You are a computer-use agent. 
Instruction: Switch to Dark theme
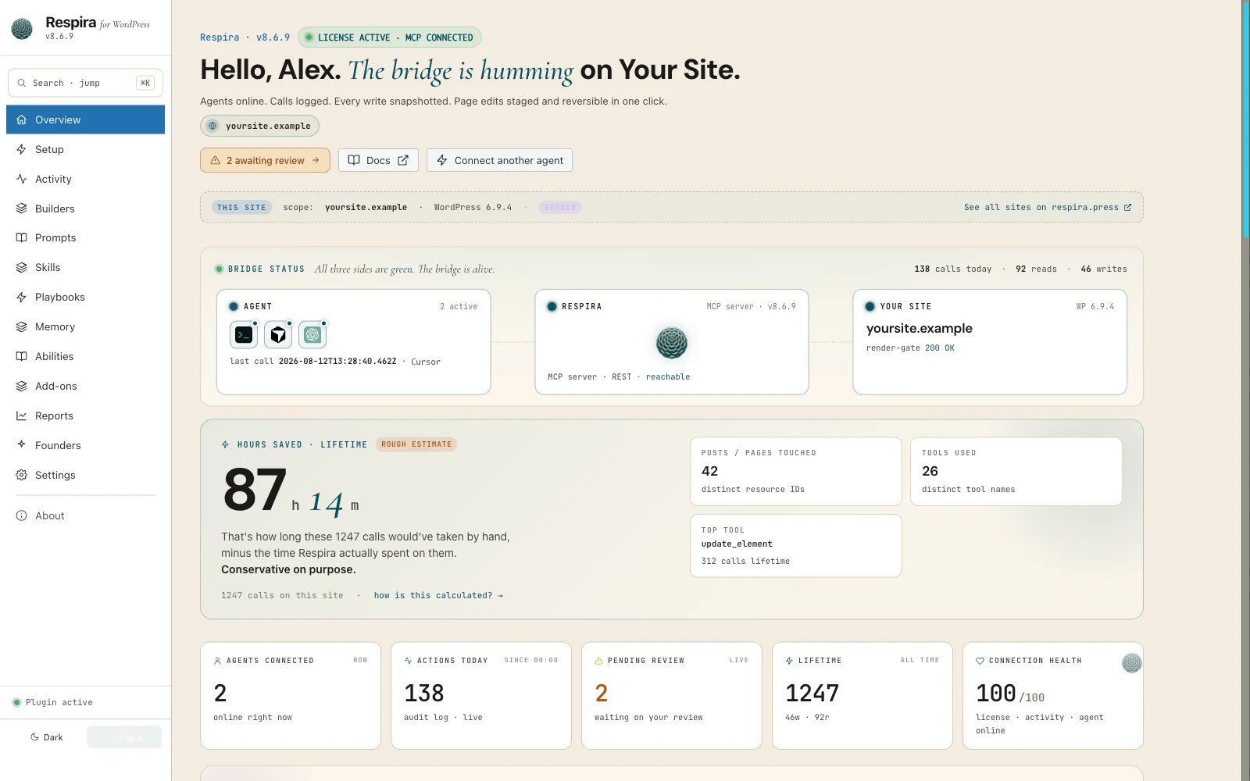pos(46,737)
